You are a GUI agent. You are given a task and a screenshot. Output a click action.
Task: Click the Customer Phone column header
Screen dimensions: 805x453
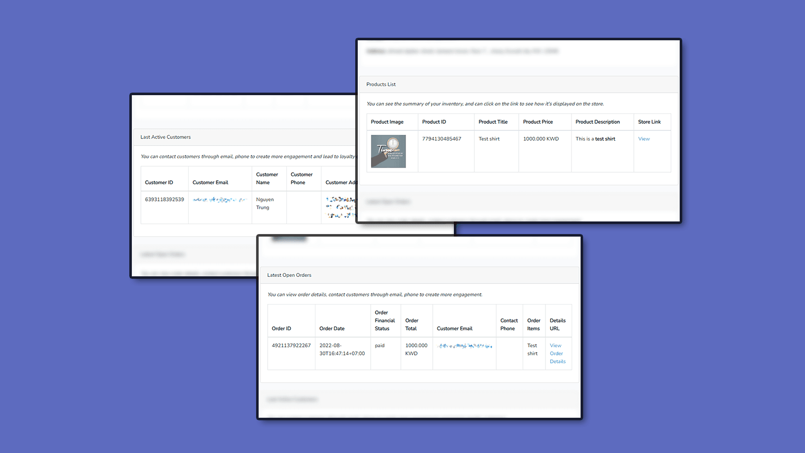(302, 178)
